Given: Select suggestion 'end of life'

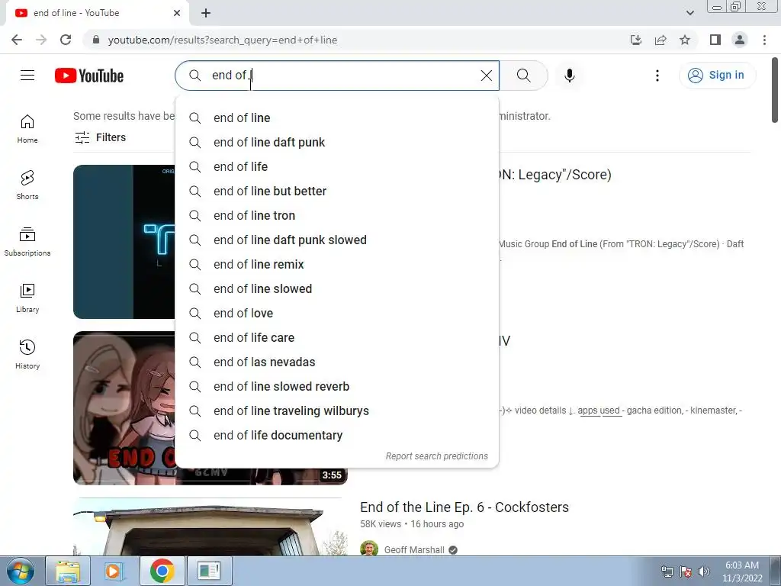Looking at the screenshot, I should [x=336, y=166].
